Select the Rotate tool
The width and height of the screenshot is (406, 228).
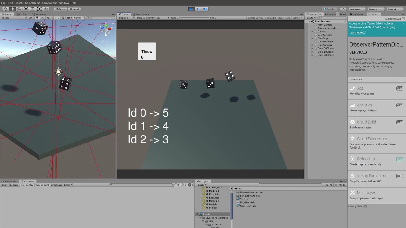[x=19, y=9]
